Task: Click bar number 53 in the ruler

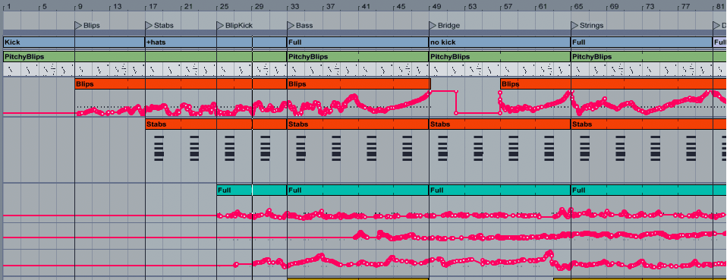Action: (x=472, y=7)
